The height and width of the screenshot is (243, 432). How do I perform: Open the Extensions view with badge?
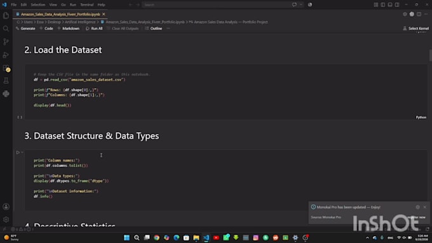click(x=6, y=68)
